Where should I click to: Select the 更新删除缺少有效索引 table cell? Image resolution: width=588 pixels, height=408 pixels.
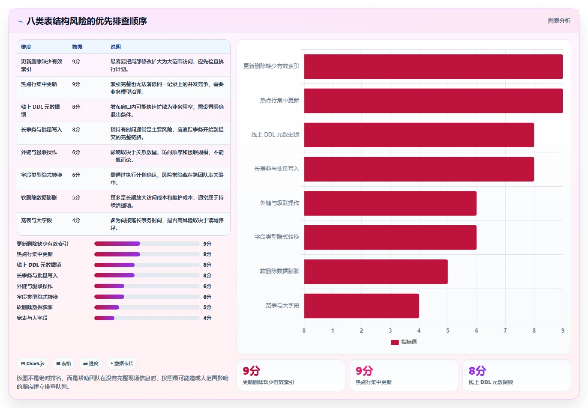coord(42,65)
